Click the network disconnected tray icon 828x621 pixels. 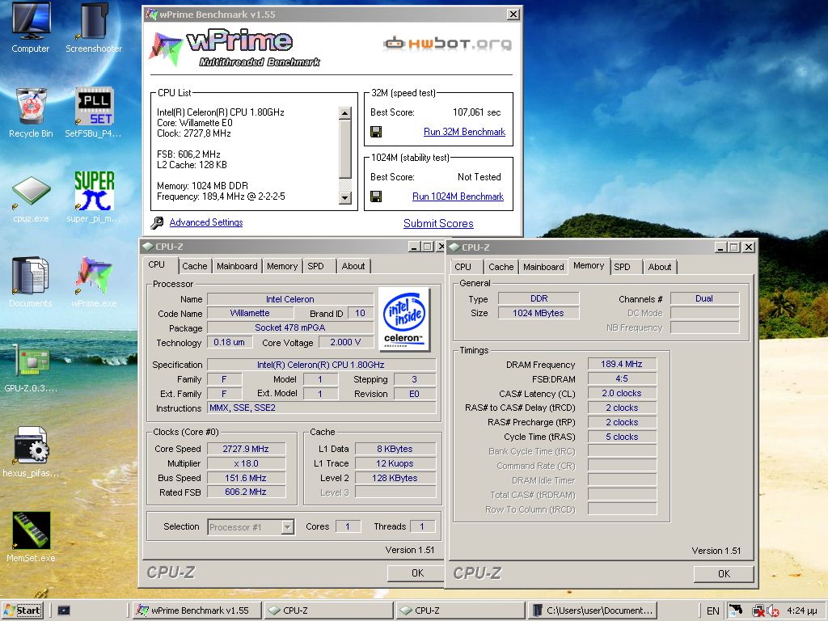click(758, 611)
